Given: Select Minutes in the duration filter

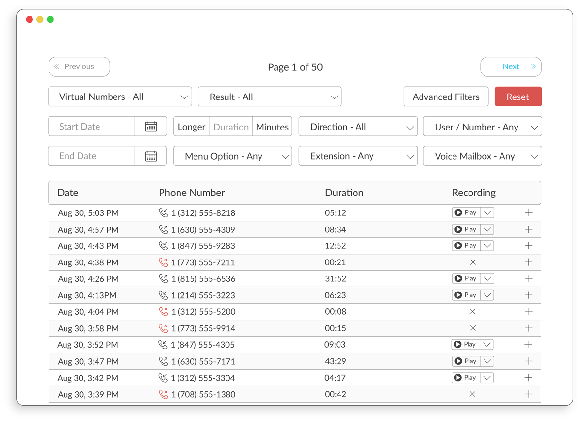Looking at the screenshot, I should [272, 127].
